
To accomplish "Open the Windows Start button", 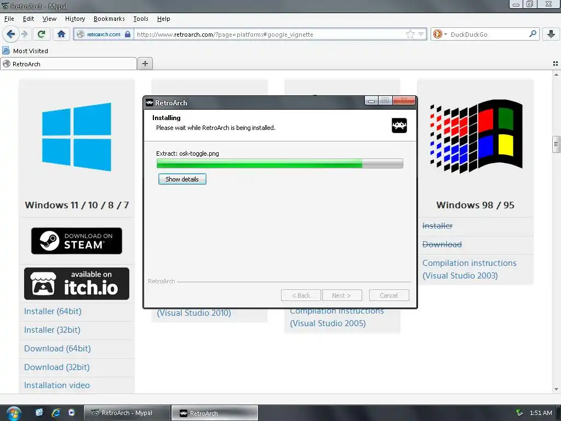I will (14, 413).
